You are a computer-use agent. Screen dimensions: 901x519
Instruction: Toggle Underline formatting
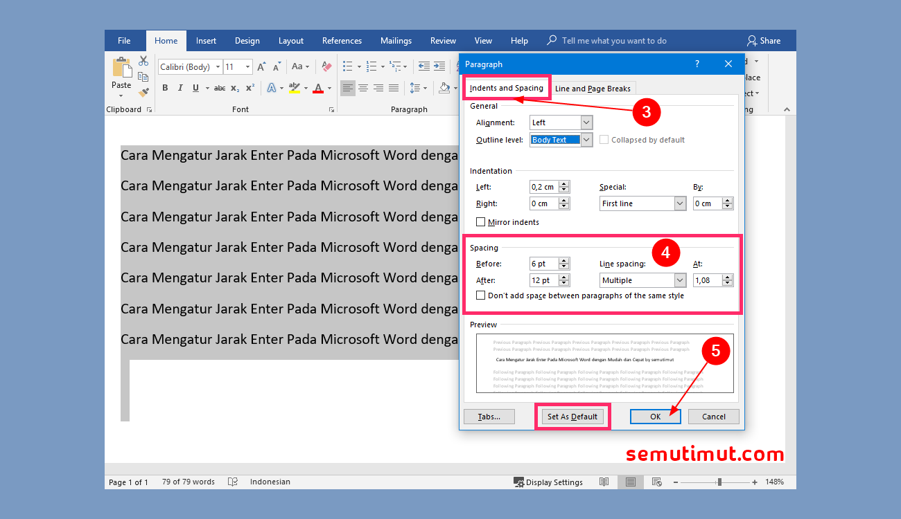pos(196,88)
